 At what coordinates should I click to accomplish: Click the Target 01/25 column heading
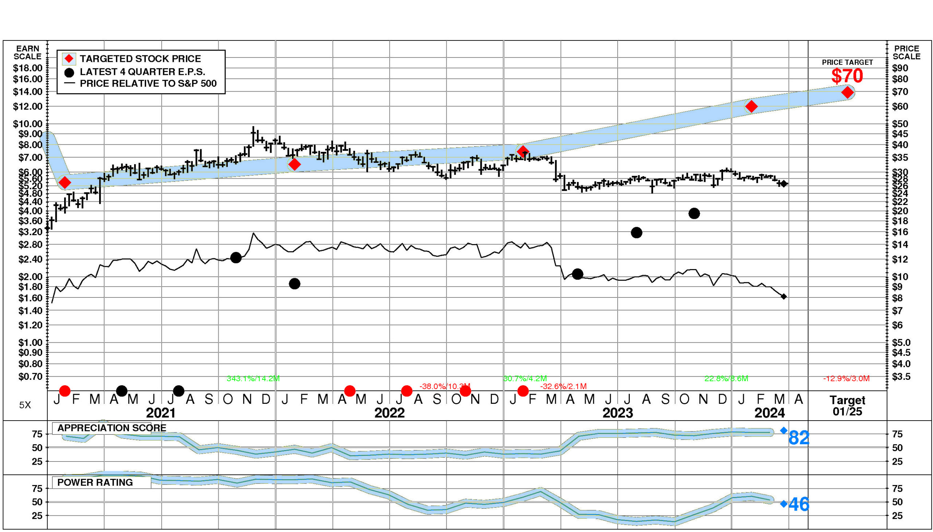pos(847,406)
